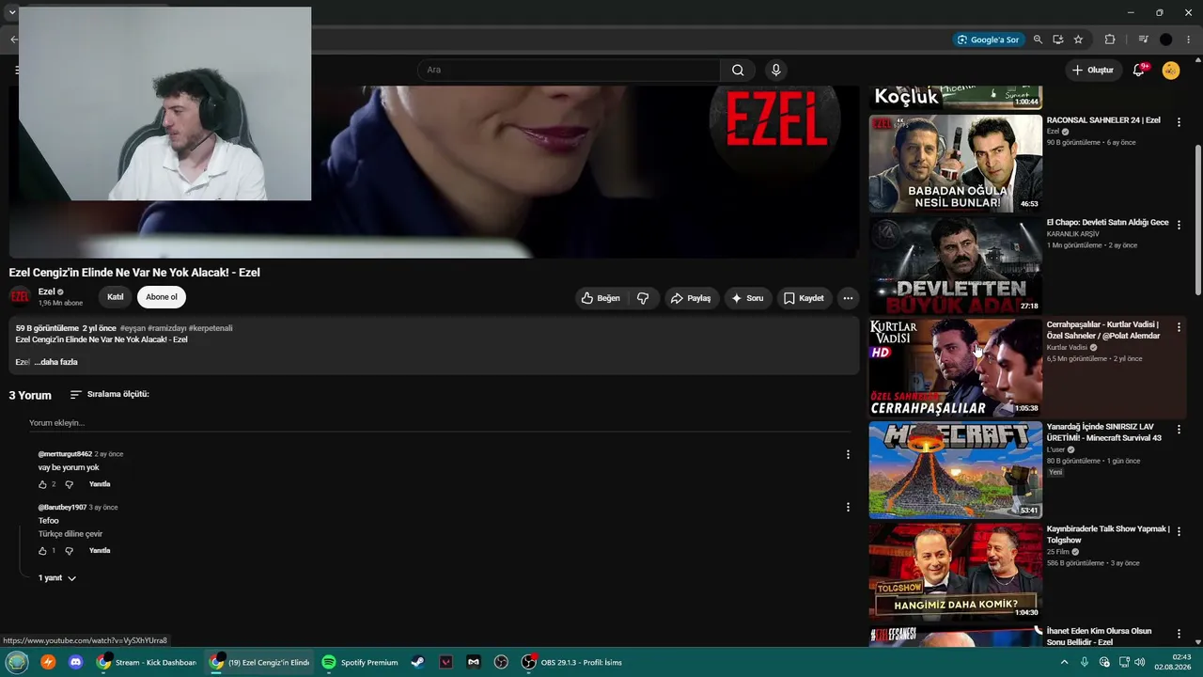The height and width of the screenshot is (677, 1203).
Task: Open the Ezel channel name link
Action: 47,291
